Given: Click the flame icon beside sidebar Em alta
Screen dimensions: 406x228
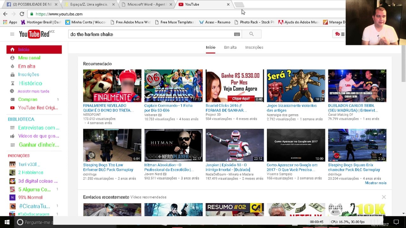Looking at the screenshot, I should click(12, 66).
